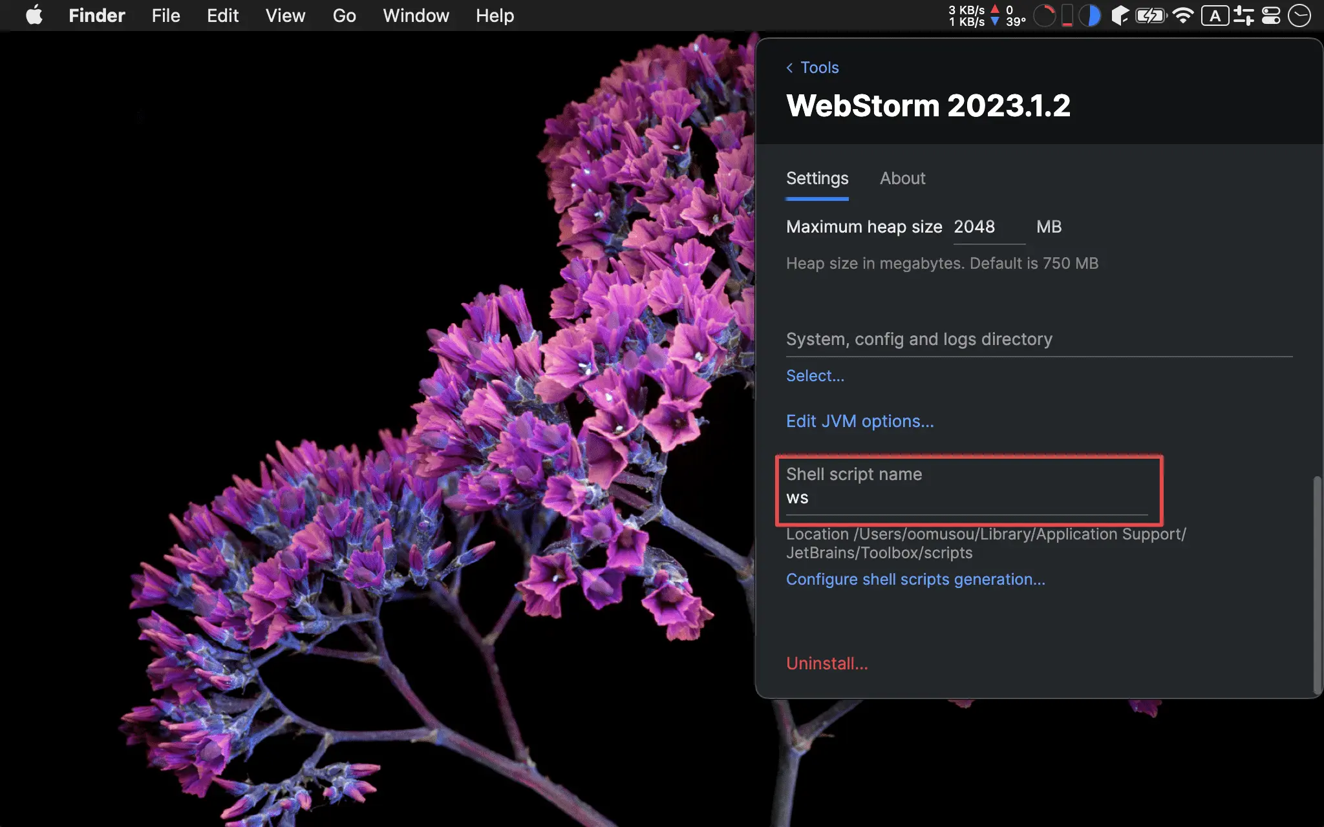Click Select... for logs directory
The width and height of the screenshot is (1324, 827).
click(815, 376)
